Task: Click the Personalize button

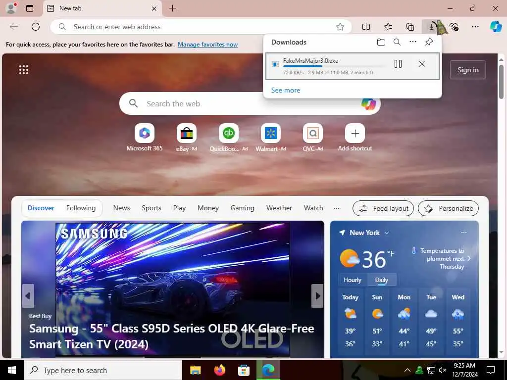Action: pos(448,208)
